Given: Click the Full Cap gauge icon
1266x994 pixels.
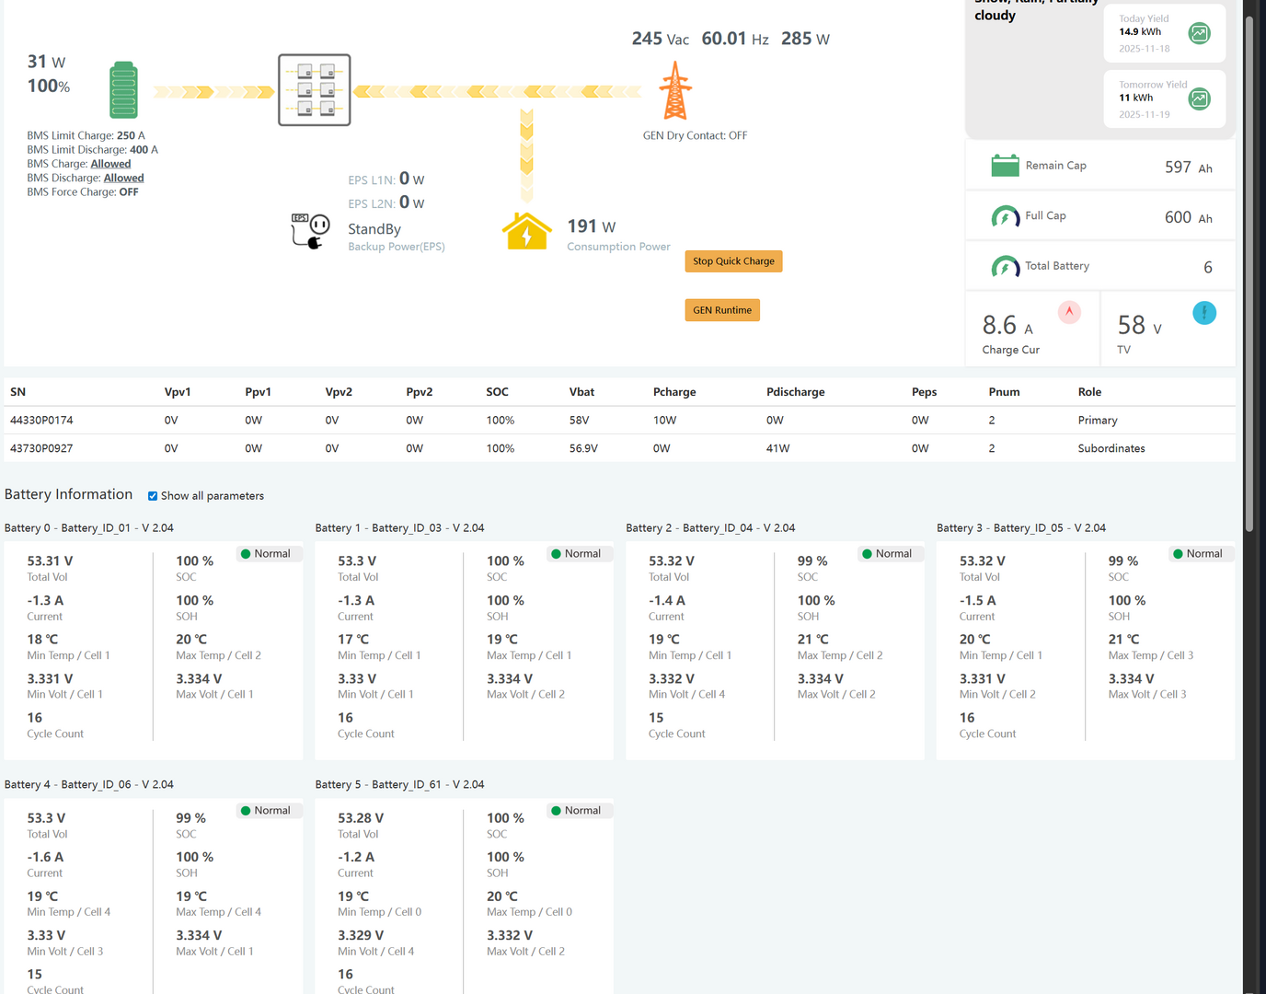Looking at the screenshot, I should 1005,216.
